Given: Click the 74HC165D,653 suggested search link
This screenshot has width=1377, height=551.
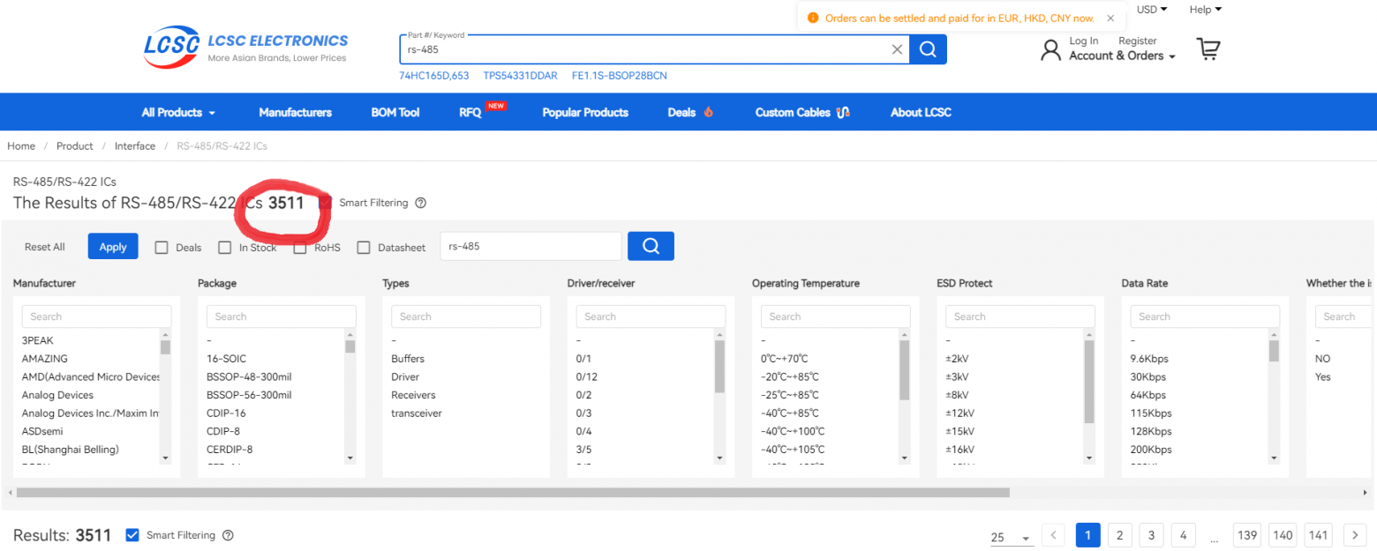Looking at the screenshot, I should [x=434, y=76].
